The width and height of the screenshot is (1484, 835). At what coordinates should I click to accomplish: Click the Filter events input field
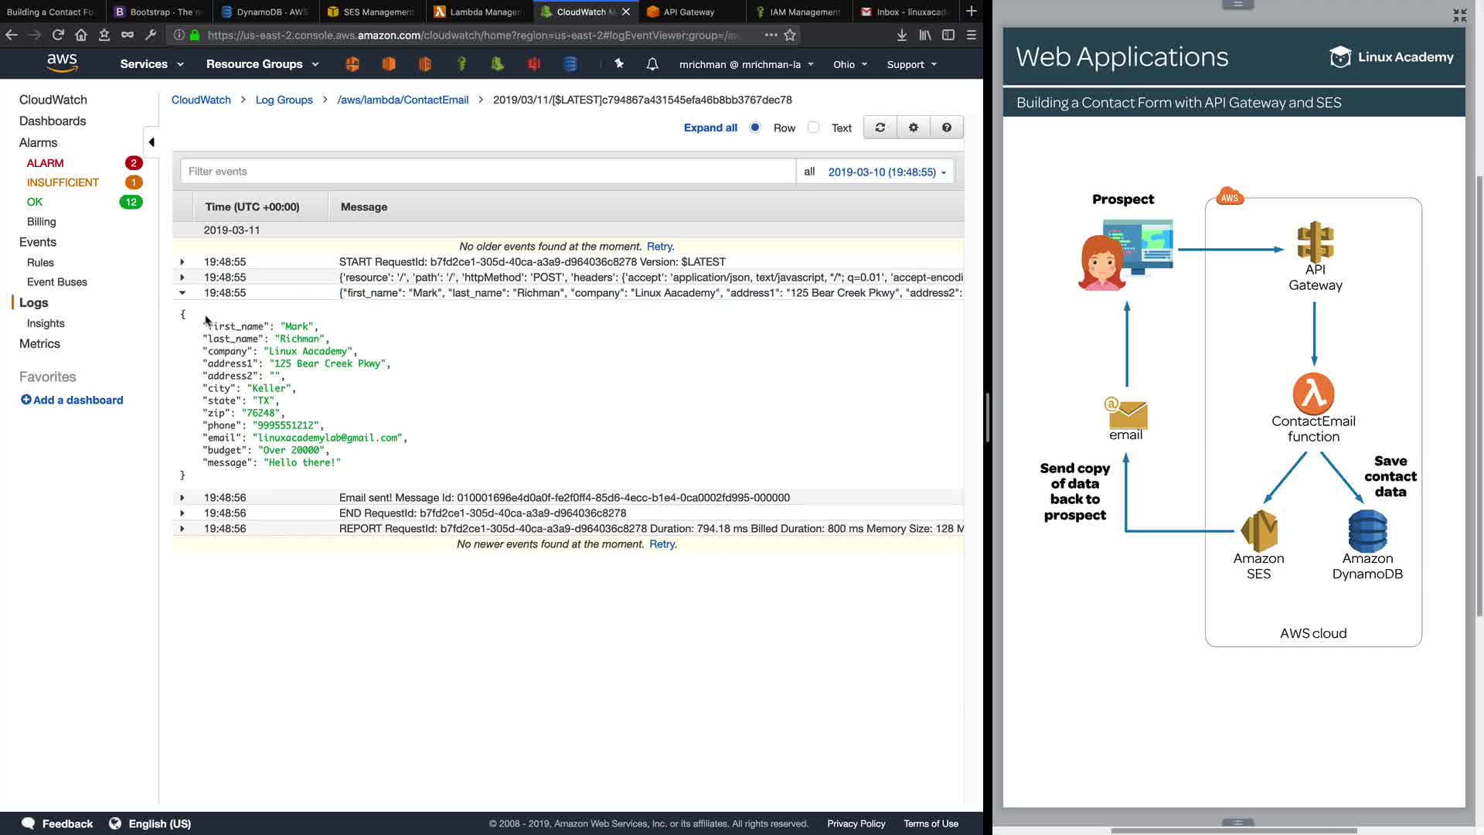[487, 172]
